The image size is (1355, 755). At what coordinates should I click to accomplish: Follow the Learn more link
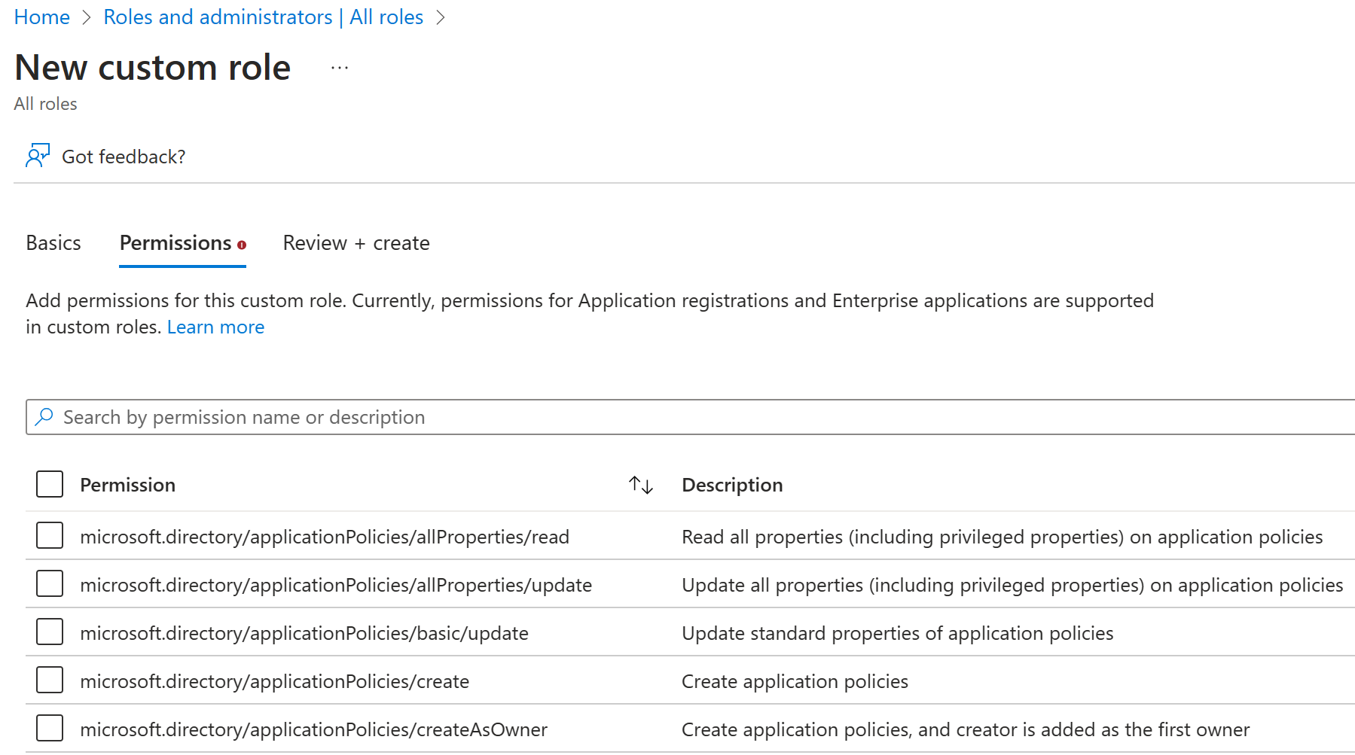[215, 327]
